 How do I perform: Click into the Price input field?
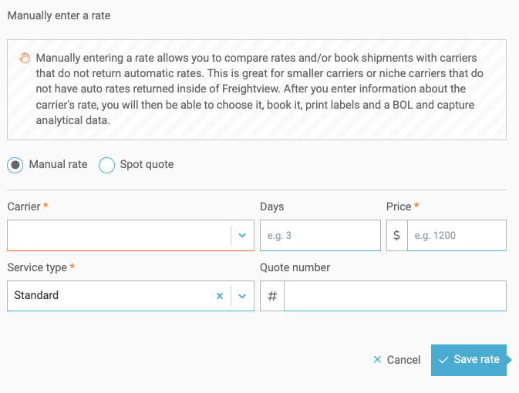click(456, 235)
